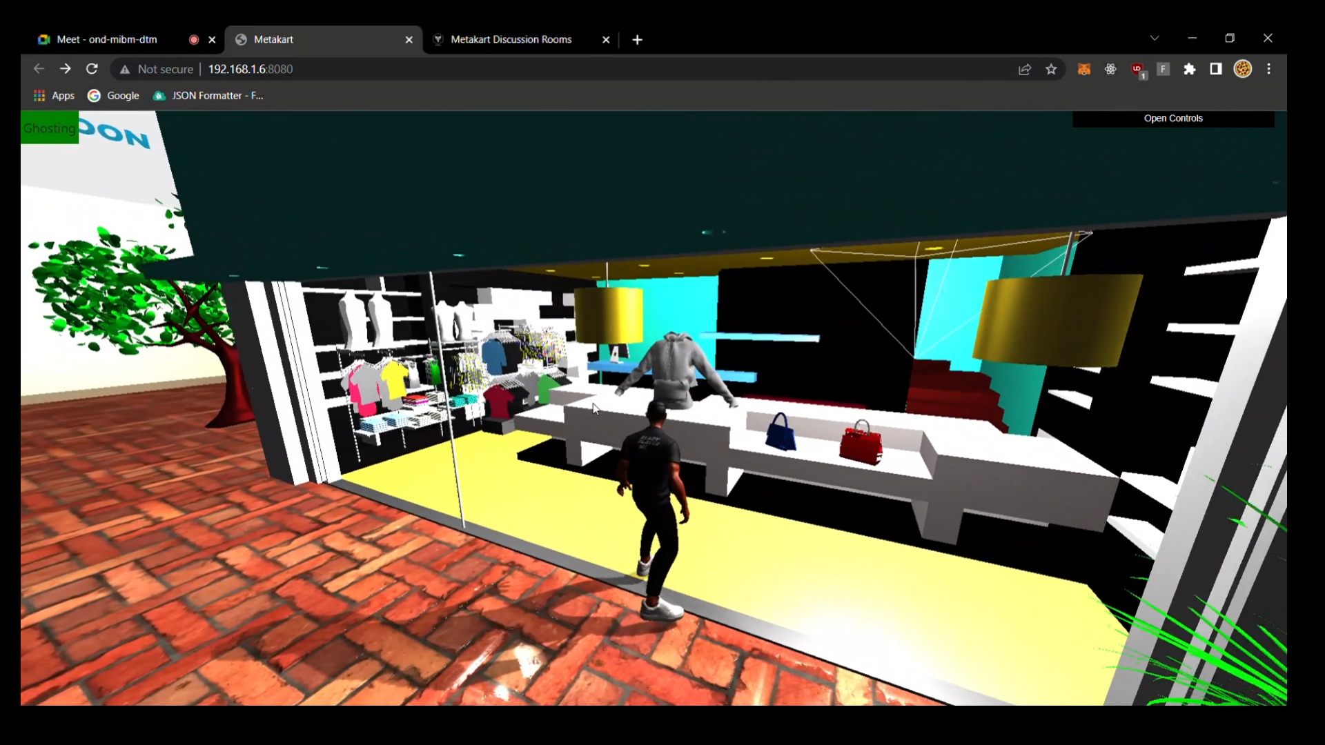Open JSON Formatter bookmark

click(x=208, y=96)
